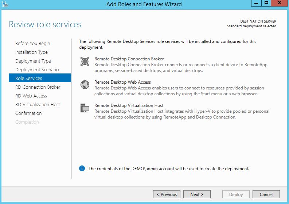Click the Remote Desktop Virtualization Host icon

coord(85,108)
